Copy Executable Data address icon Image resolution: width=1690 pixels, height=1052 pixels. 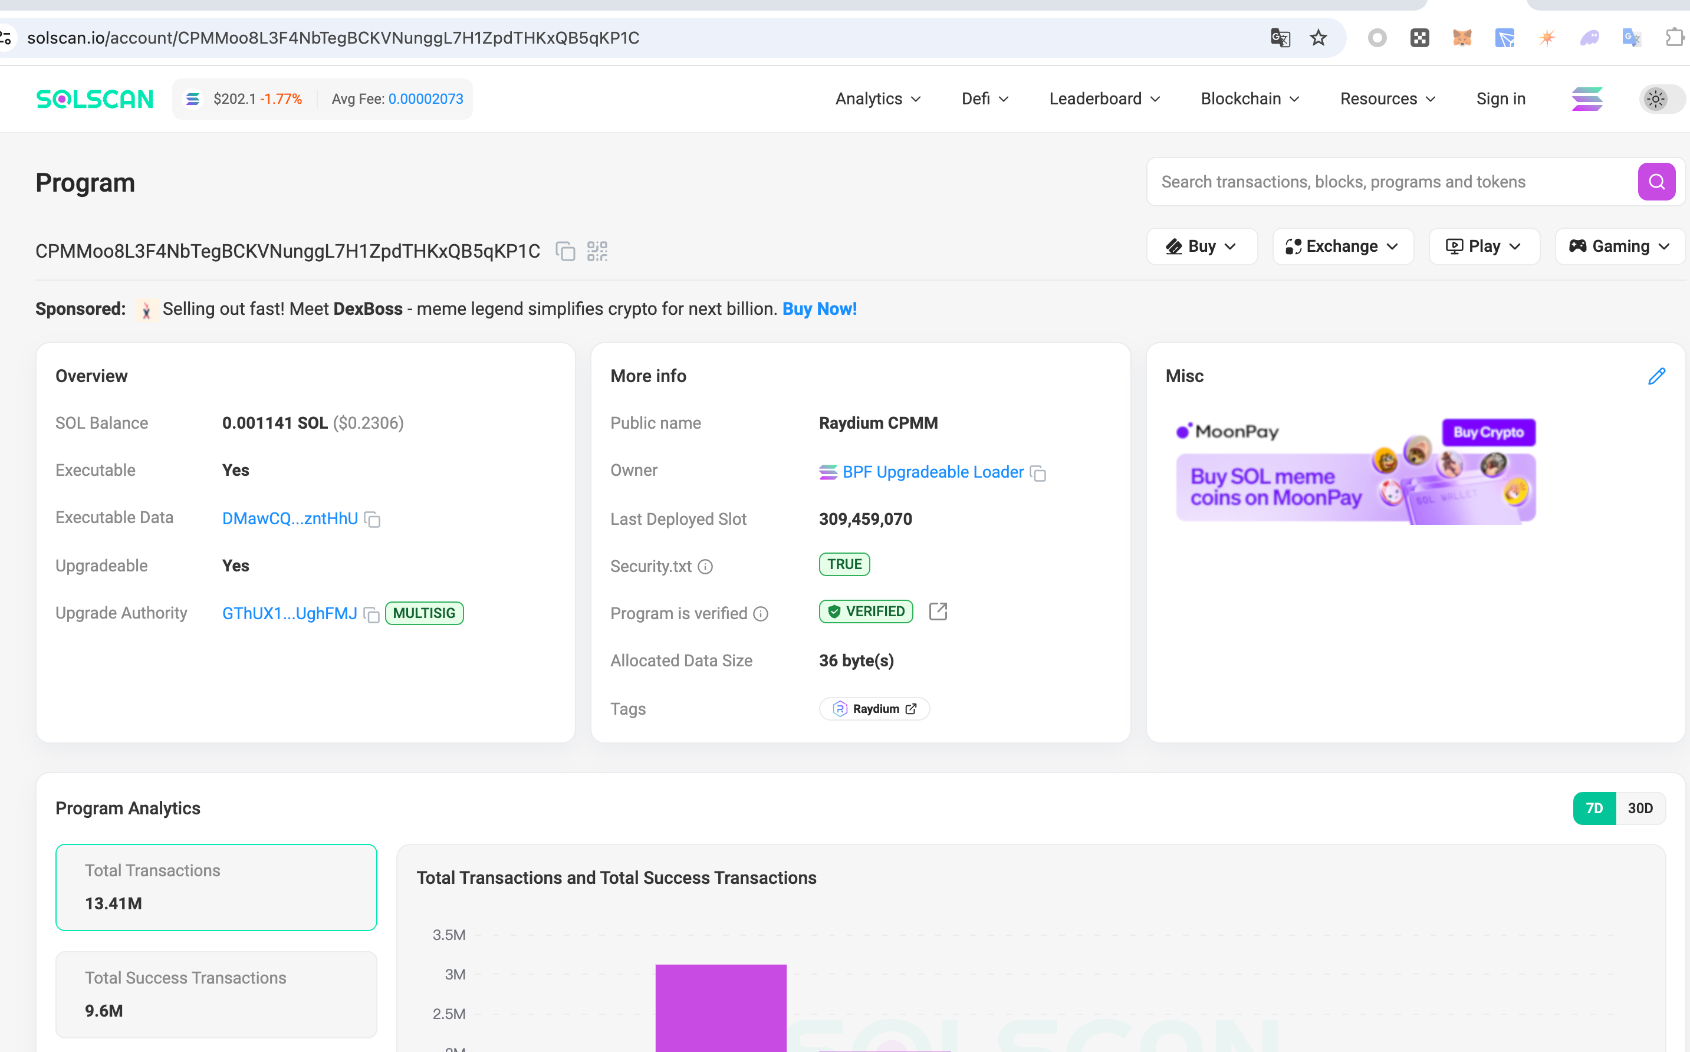[373, 520]
